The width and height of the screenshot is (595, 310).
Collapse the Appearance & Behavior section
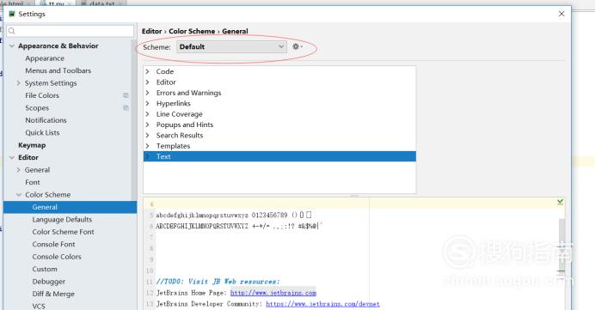click(x=12, y=46)
